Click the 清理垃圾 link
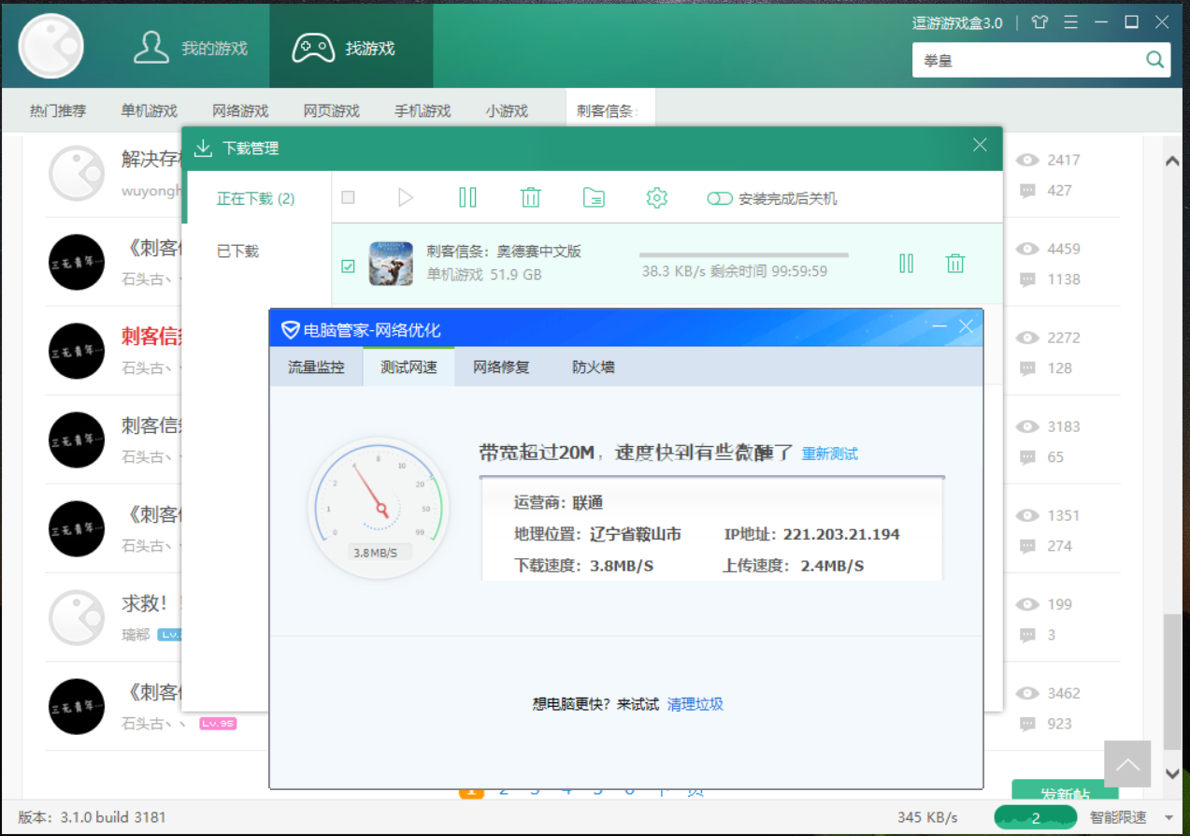The height and width of the screenshot is (836, 1190). point(695,704)
